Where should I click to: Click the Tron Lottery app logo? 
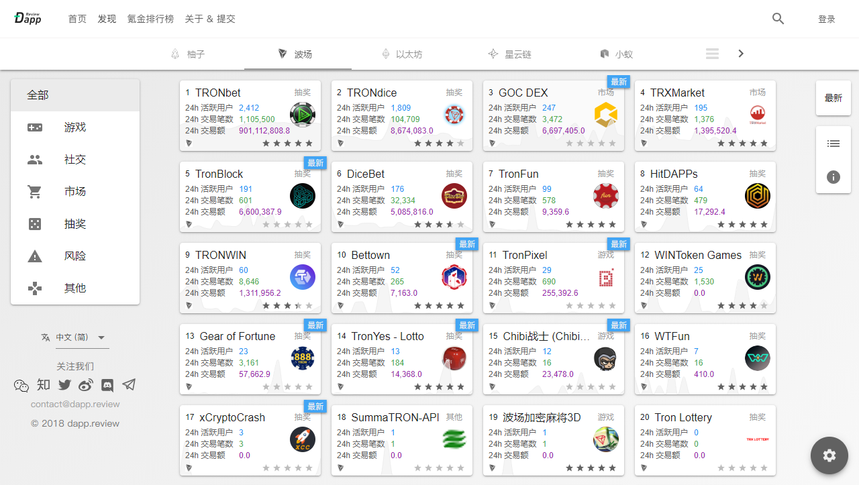(x=758, y=439)
